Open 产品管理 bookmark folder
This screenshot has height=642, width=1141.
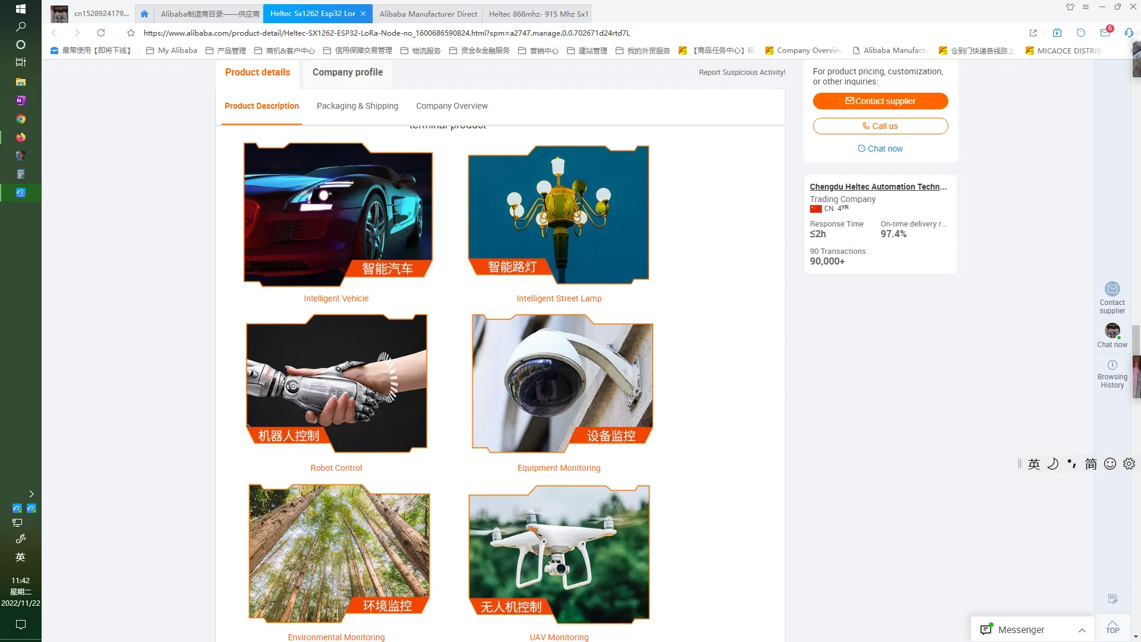pyautogui.click(x=226, y=51)
